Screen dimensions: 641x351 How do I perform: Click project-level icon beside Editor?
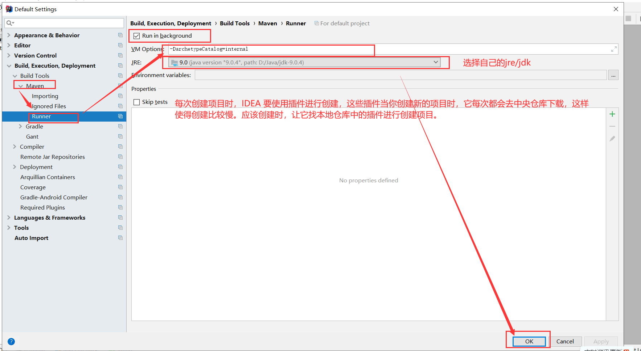[120, 45]
